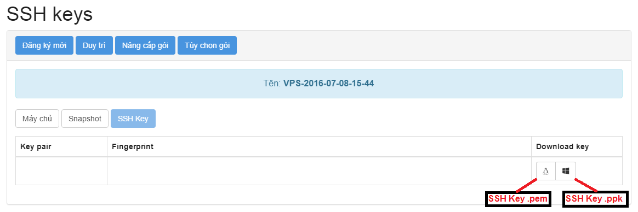Click the empty Key pair table cell

tap(61, 171)
